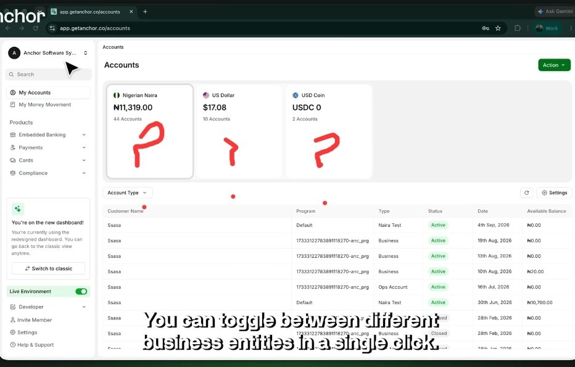The height and width of the screenshot is (367, 575).
Task: Click the site info icon in address bar
Action: tap(52, 28)
